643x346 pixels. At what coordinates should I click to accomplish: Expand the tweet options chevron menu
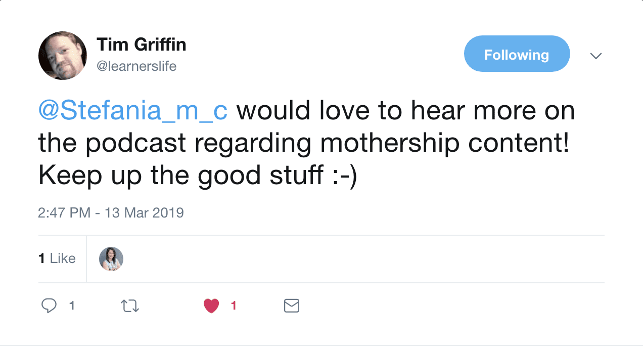(x=596, y=56)
